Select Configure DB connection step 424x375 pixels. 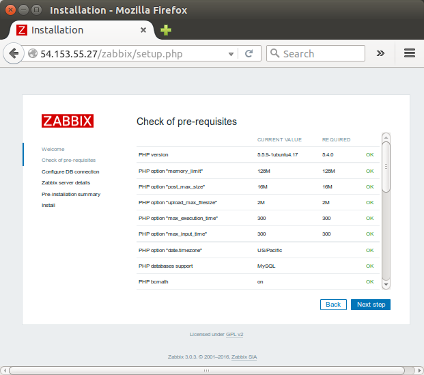point(70,172)
